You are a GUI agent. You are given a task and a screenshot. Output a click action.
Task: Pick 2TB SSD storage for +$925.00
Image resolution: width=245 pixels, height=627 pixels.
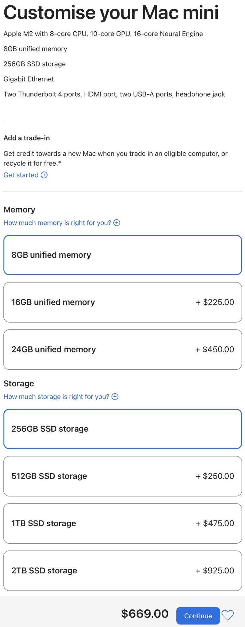click(122, 571)
